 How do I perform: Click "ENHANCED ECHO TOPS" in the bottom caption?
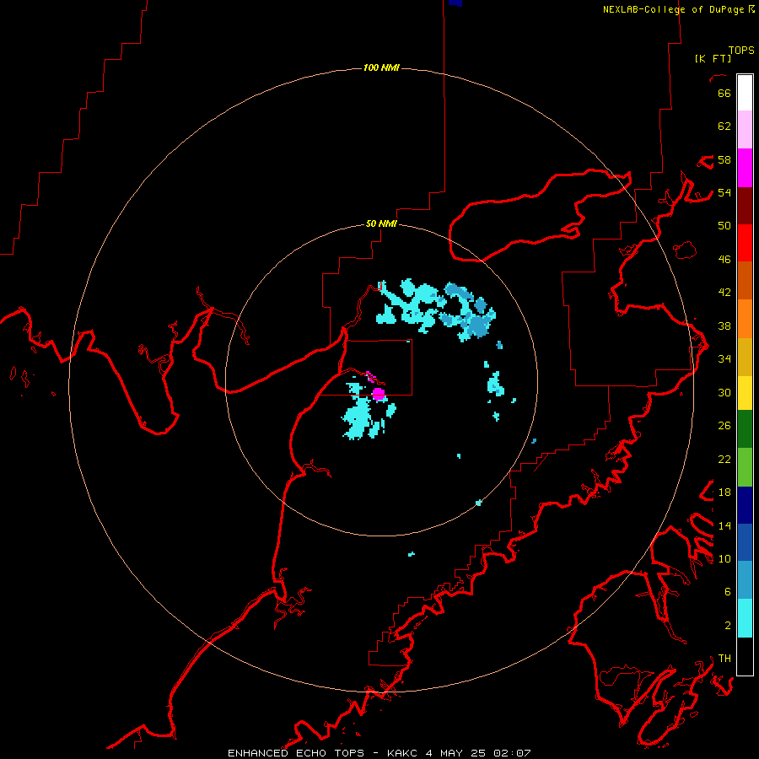point(296,753)
